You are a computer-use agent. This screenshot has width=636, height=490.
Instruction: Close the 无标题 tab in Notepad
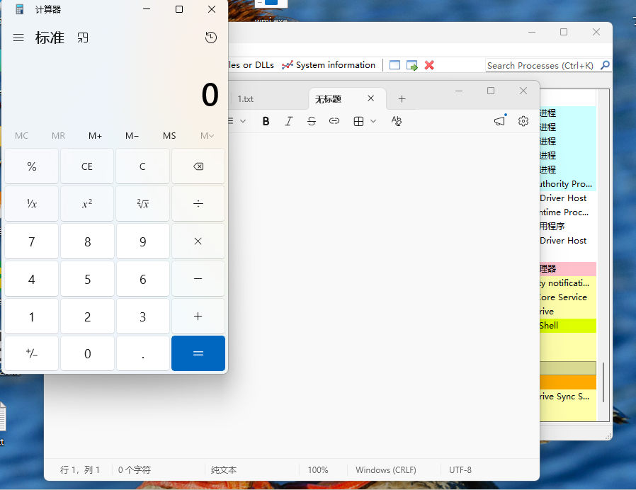click(370, 98)
